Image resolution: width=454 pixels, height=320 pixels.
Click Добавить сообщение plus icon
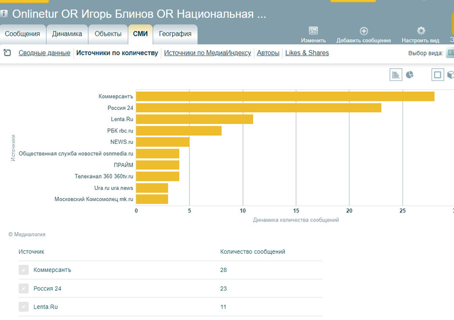tap(364, 31)
